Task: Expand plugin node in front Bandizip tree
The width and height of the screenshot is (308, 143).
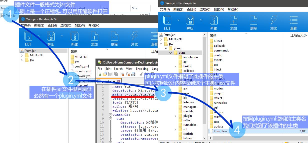Action: (175, 116)
